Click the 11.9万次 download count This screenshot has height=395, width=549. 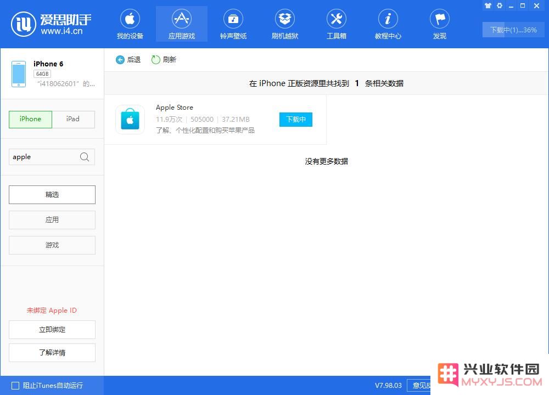point(169,119)
